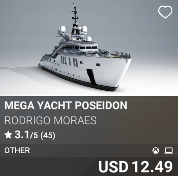This screenshot has height=176, width=178.
Task: Click the row of vertical hull windows
Action: [x=70, y=61]
